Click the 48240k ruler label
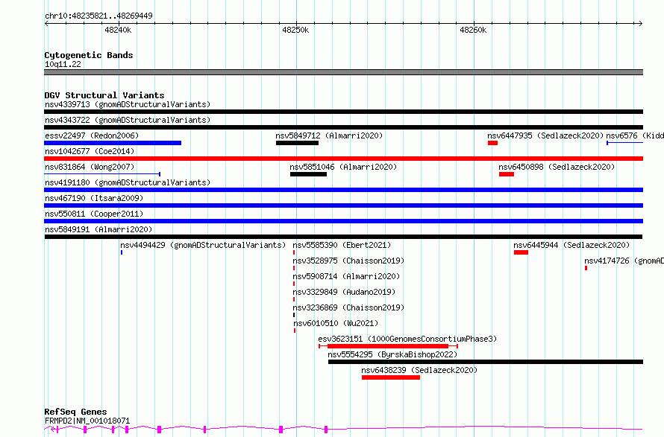The width and height of the screenshot is (664, 437). pos(118,30)
